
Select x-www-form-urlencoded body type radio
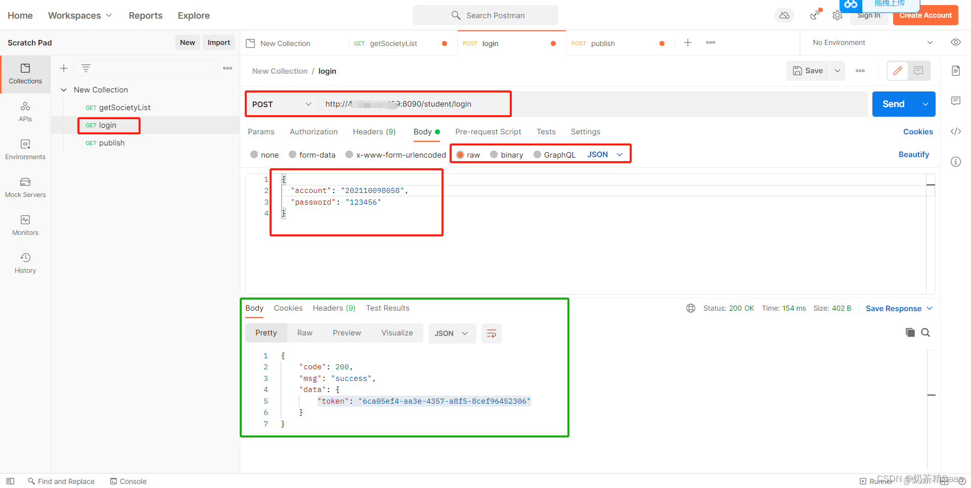(349, 155)
